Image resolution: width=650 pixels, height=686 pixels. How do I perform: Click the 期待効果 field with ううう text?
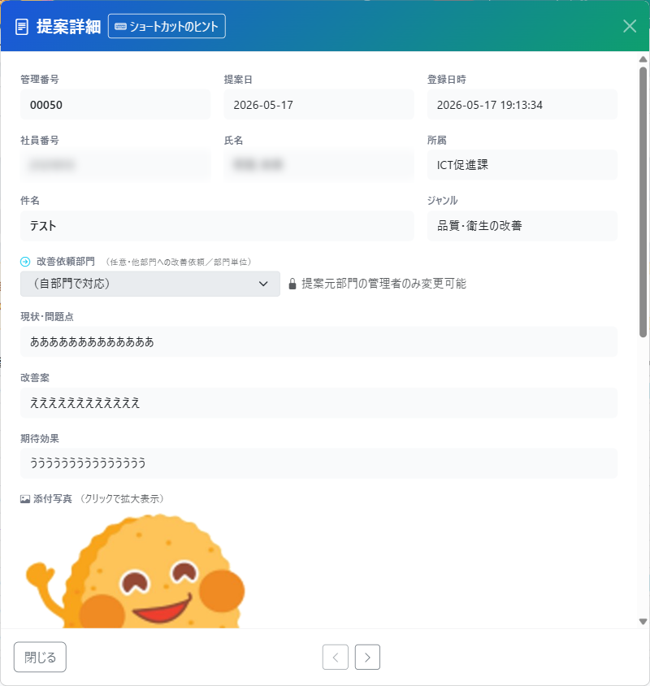coord(318,463)
